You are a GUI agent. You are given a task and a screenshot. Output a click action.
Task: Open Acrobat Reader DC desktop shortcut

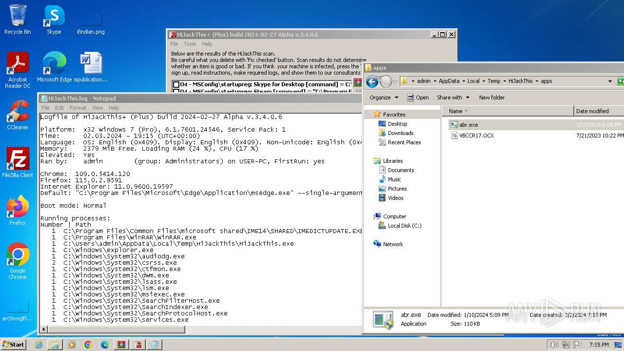(x=18, y=70)
